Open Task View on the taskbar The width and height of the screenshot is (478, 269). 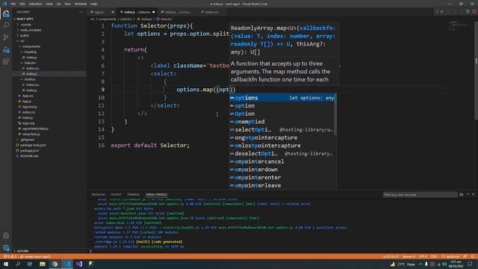[30, 264]
